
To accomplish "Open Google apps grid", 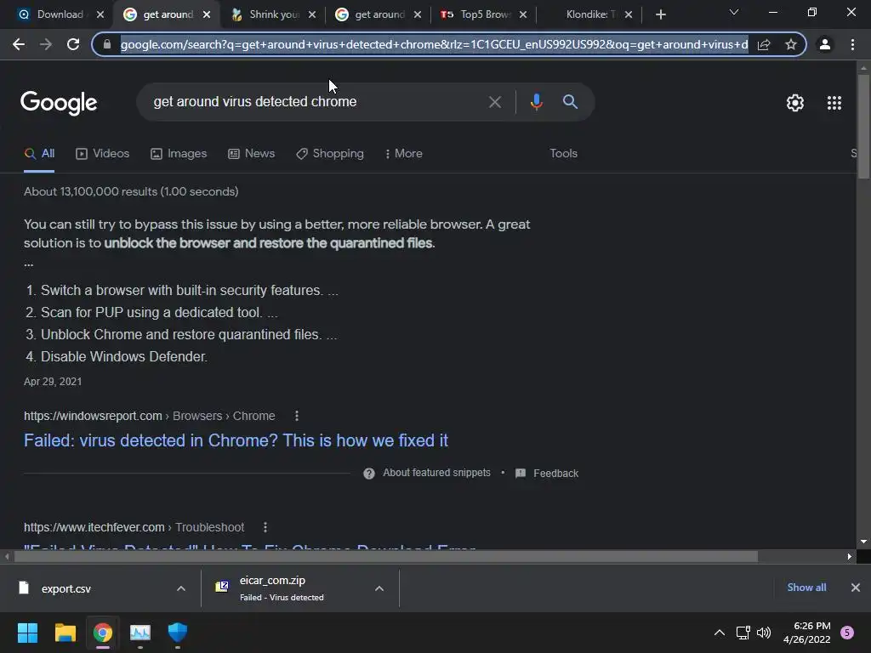I will 834,103.
